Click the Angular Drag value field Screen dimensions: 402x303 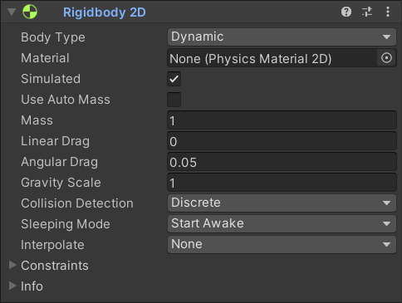point(282,162)
